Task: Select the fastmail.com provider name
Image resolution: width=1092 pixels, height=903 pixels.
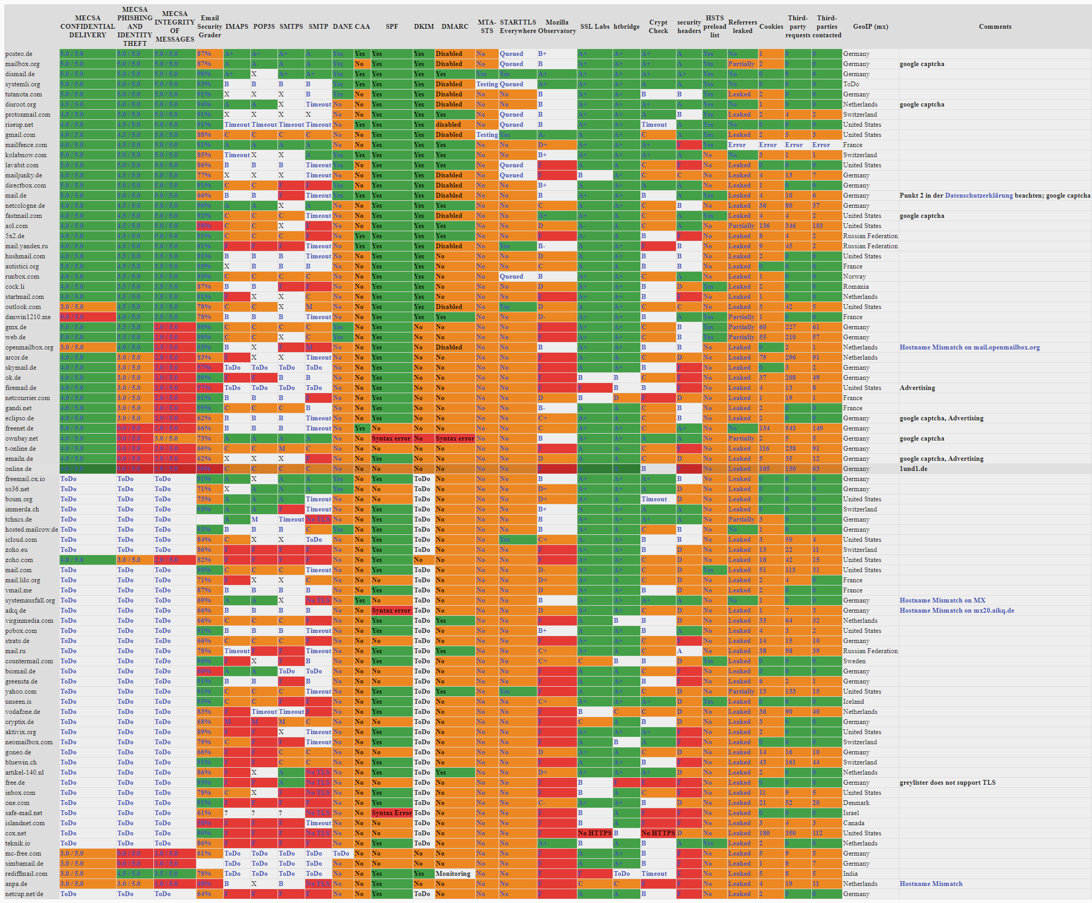Action: point(23,216)
